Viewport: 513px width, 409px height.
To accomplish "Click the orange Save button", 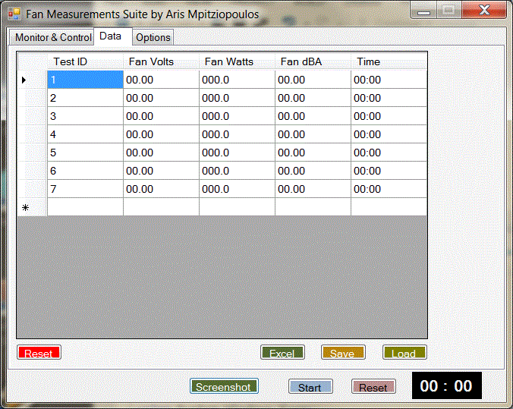I will click(x=343, y=352).
